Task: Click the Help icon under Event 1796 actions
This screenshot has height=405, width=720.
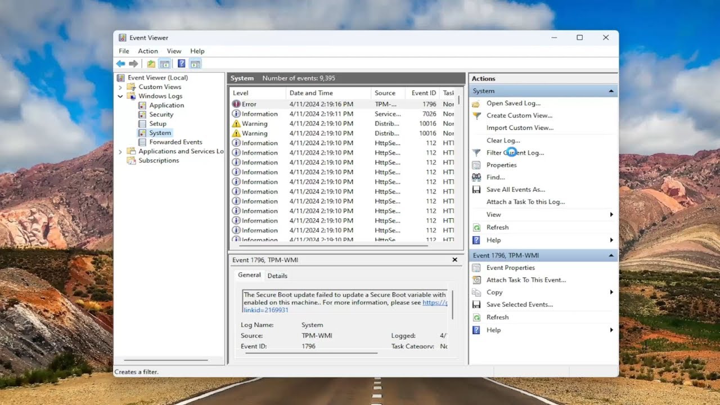Action: pyautogui.click(x=476, y=331)
